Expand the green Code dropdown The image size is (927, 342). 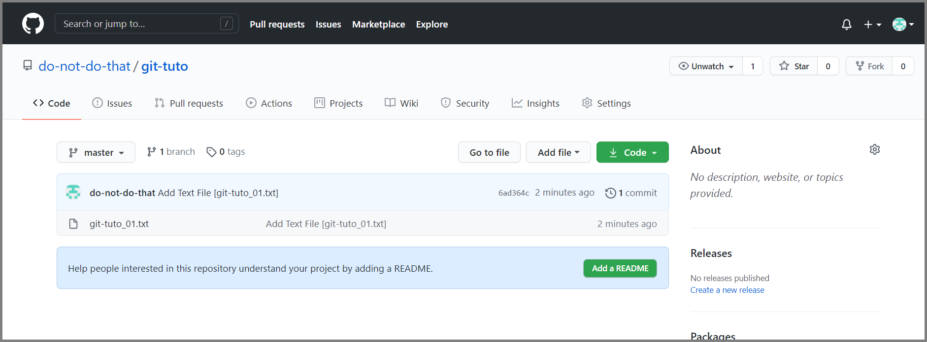[x=632, y=152]
